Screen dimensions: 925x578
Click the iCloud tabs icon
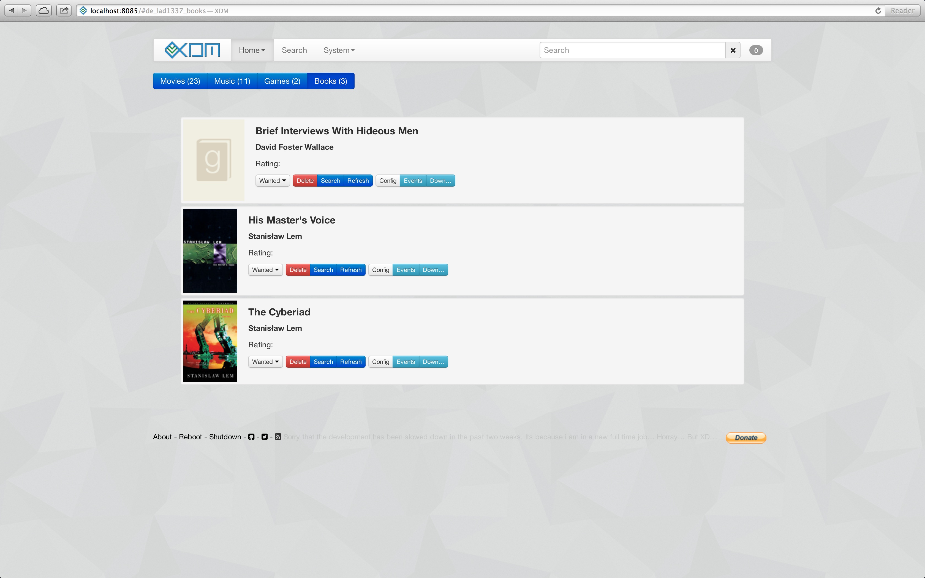click(x=44, y=10)
